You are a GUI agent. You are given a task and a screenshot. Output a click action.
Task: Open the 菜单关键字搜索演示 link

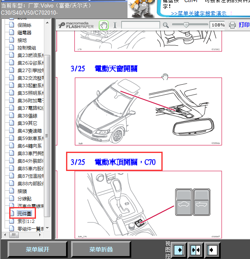point(199,13)
